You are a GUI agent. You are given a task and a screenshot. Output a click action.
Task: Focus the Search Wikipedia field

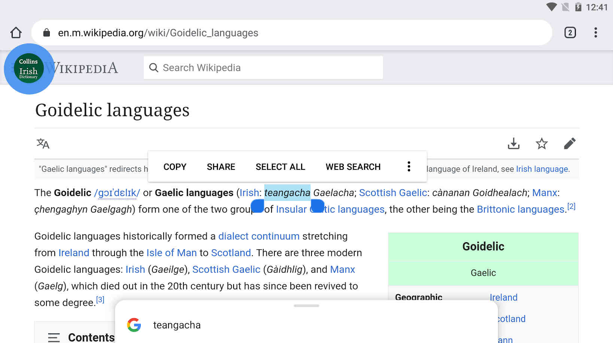[263, 67]
